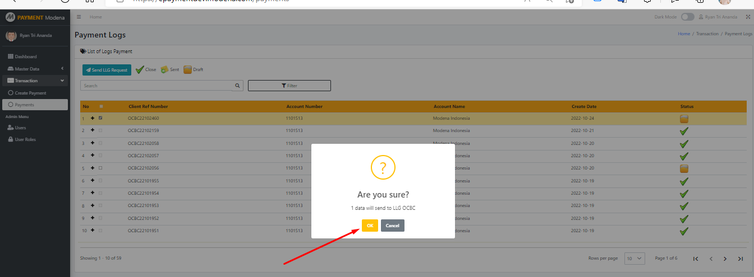754x277 pixels.
Task: Confirm with the OK button
Action: (x=370, y=226)
